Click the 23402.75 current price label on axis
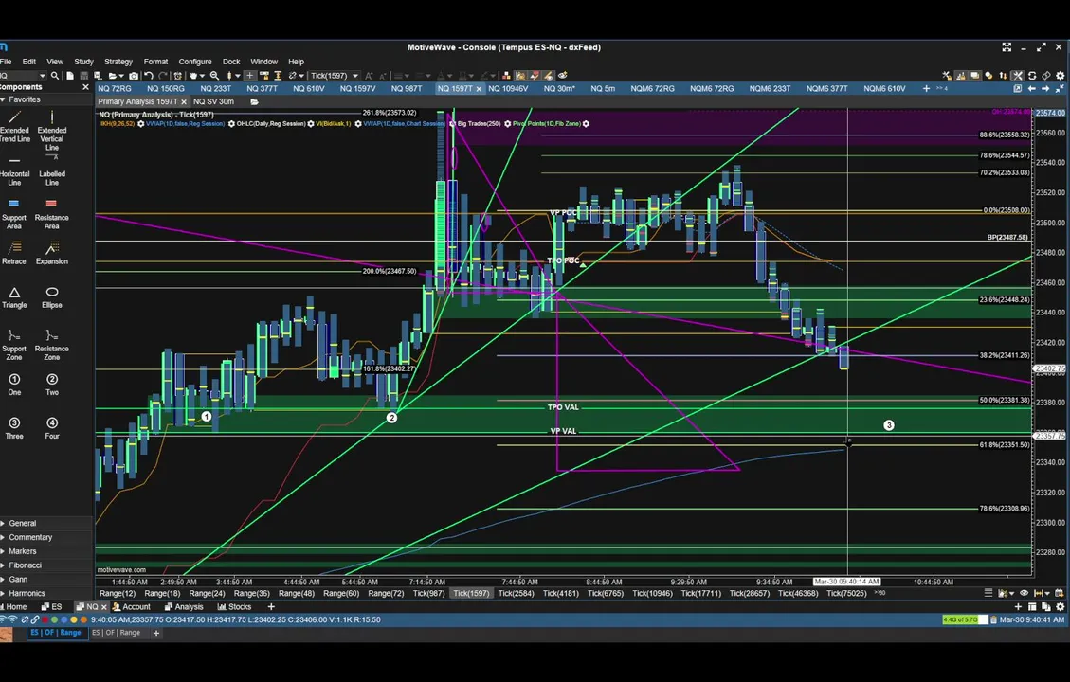 tap(1049, 369)
